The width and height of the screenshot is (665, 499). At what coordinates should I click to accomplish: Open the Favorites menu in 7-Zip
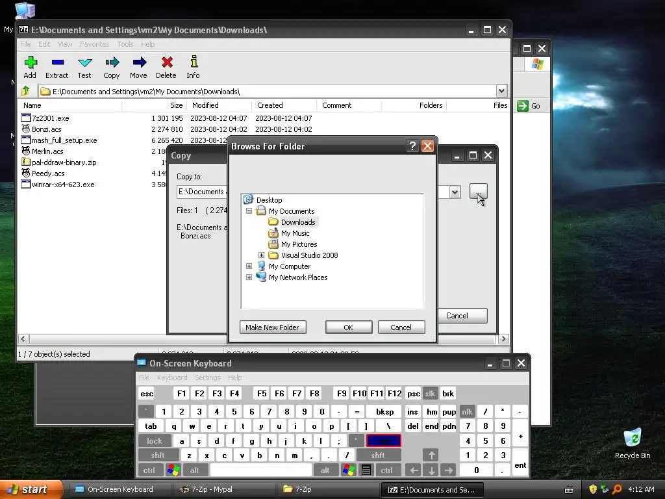pos(95,44)
